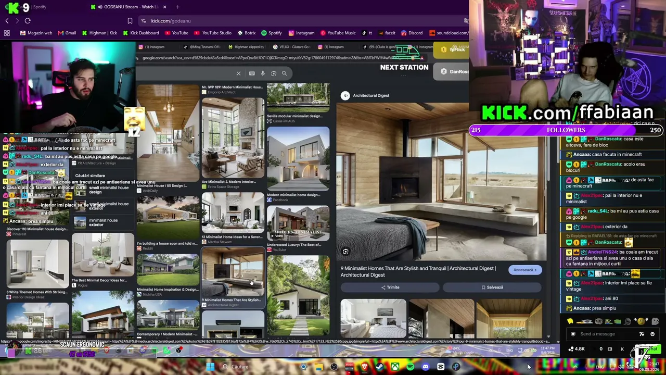Image resolution: width=666 pixels, height=375 pixels.
Task: Start voice search with the microphone icon
Action: tap(263, 73)
